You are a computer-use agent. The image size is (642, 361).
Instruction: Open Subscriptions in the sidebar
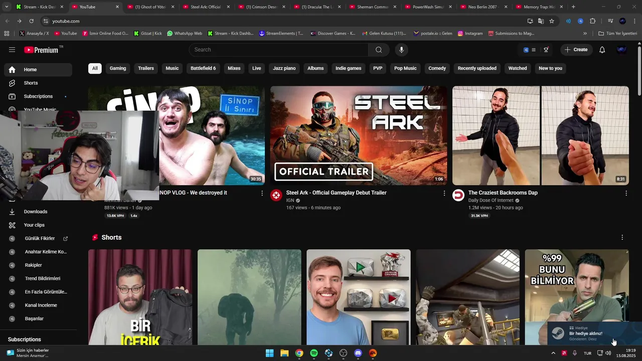coord(38,96)
